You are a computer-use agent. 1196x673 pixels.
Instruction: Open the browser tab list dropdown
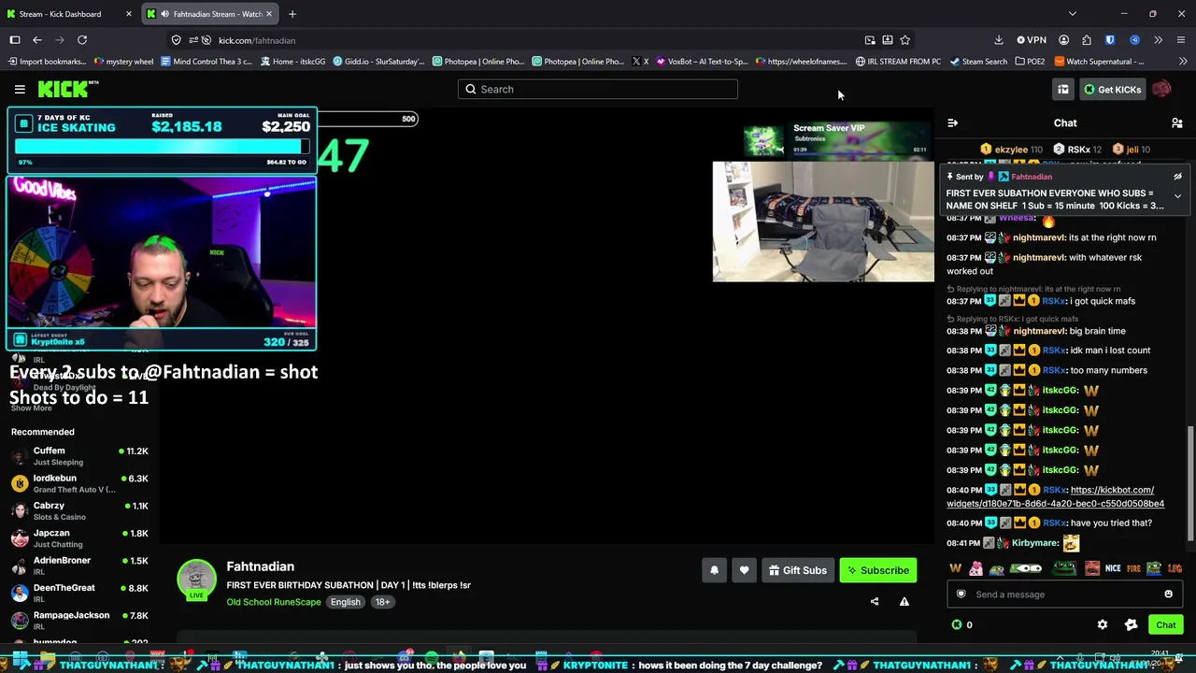[x=1073, y=14]
